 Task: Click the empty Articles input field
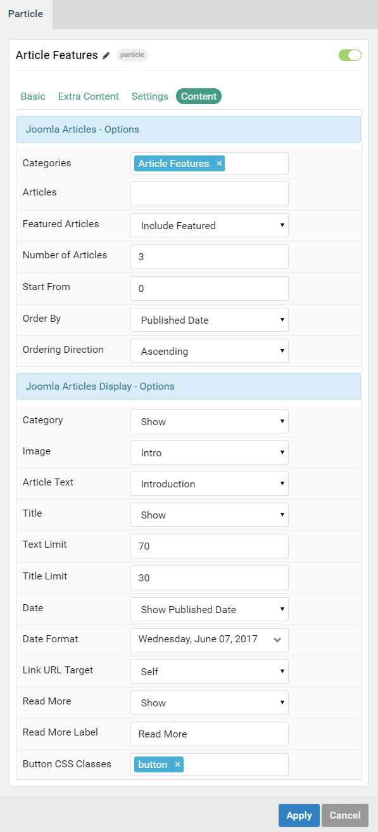tap(210, 194)
